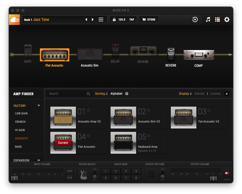Expand the EXPANSION category arrow
The width and height of the screenshot is (242, 194).
pos(39,160)
